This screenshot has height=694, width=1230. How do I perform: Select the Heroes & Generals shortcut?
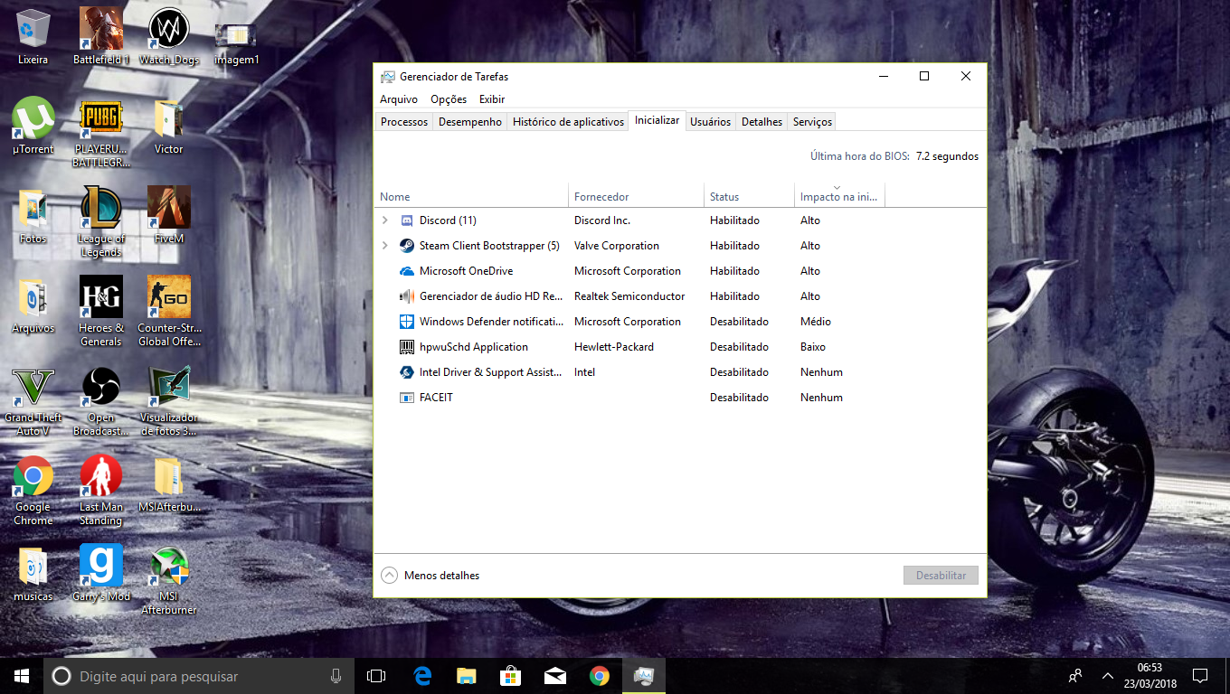click(x=101, y=311)
